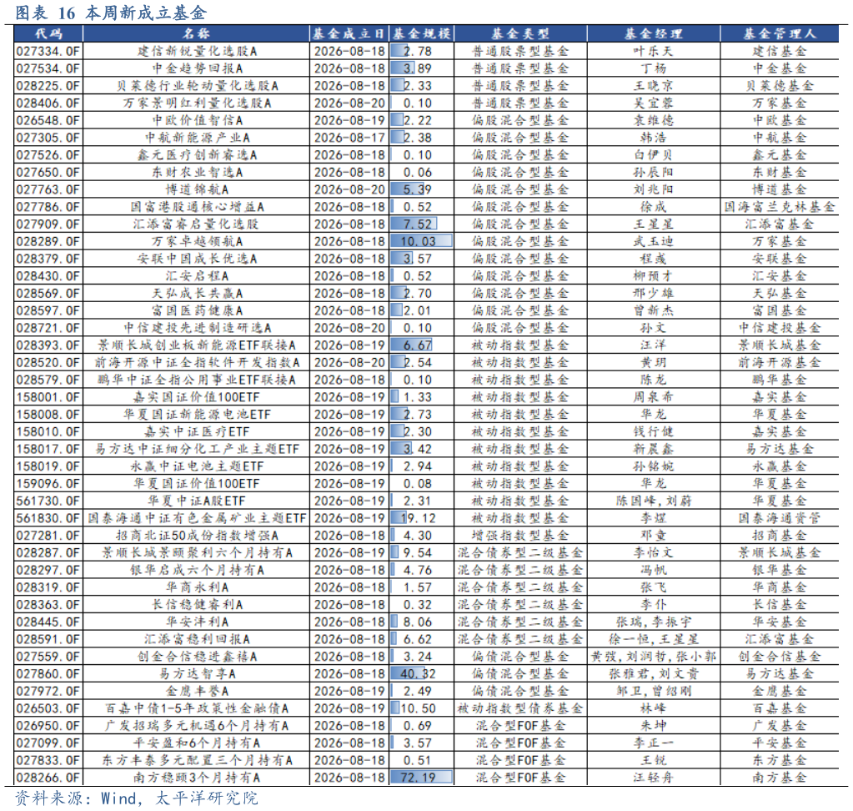This screenshot has height=811, width=853.
Task: Select the 基金经理 column header
Action: 654,33
